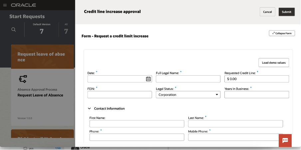Viewport: 301px width, 150px height.
Task: Click the Oracle logo in header
Action: [x=23, y=5]
